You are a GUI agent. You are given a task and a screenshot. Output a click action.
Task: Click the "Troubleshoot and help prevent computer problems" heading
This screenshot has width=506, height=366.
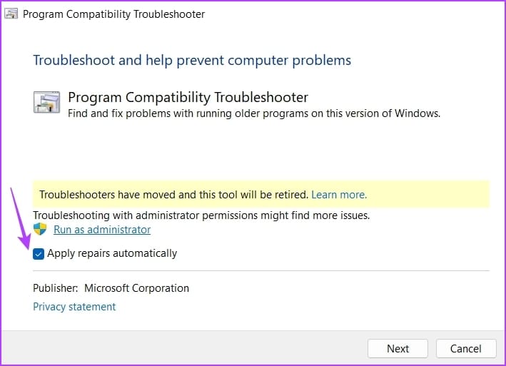point(192,60)
